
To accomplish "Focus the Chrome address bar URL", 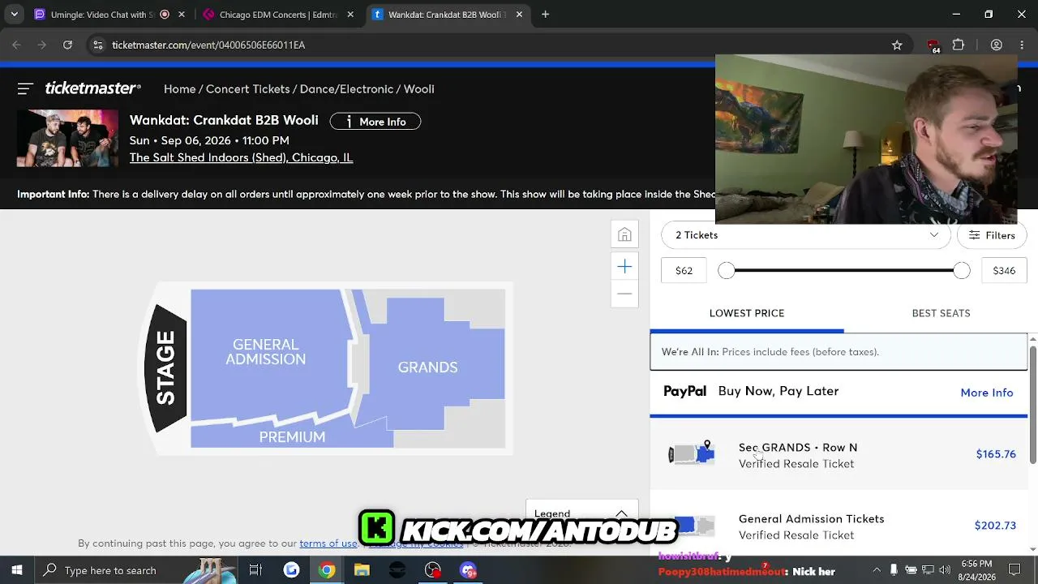I will [208, 45].
